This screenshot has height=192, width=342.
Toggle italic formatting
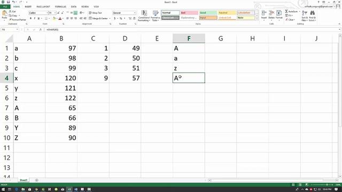tap(35, 19)
